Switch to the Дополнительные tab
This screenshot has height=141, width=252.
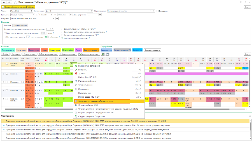click(x=20, y=25)
